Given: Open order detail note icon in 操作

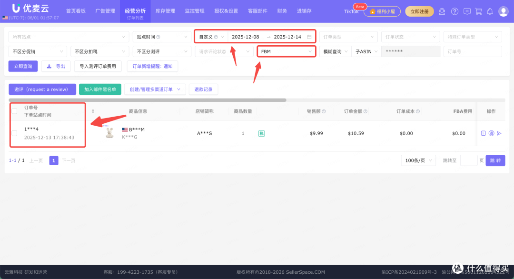Looking at the screenshot, I should (483, 133).
